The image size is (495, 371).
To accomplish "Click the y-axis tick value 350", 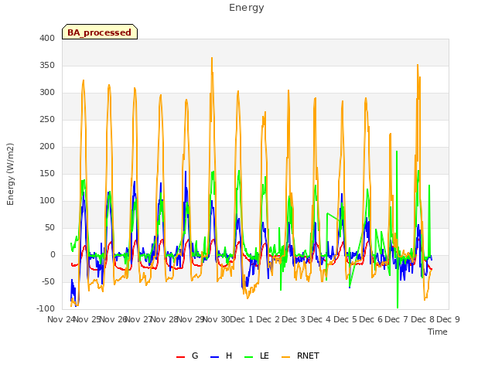I will coord(47,65).
